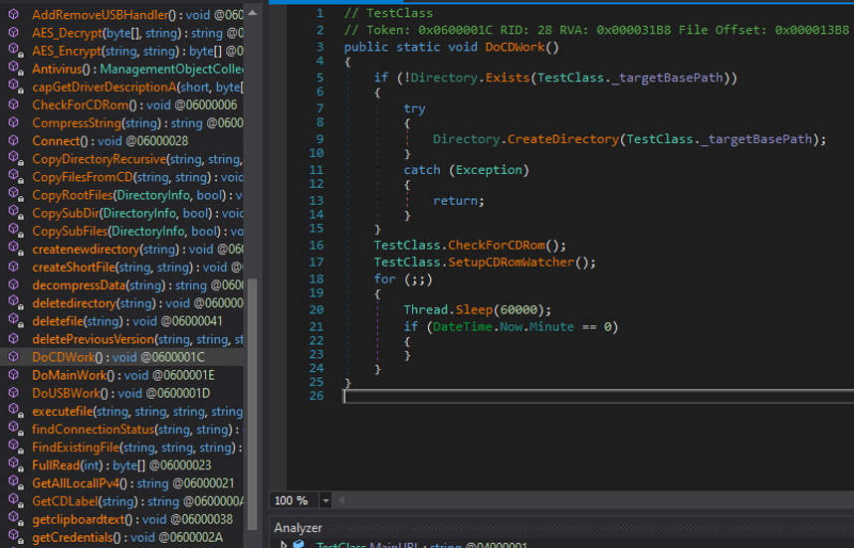Click the AES_Decrypt method icon

coord(14,33)
